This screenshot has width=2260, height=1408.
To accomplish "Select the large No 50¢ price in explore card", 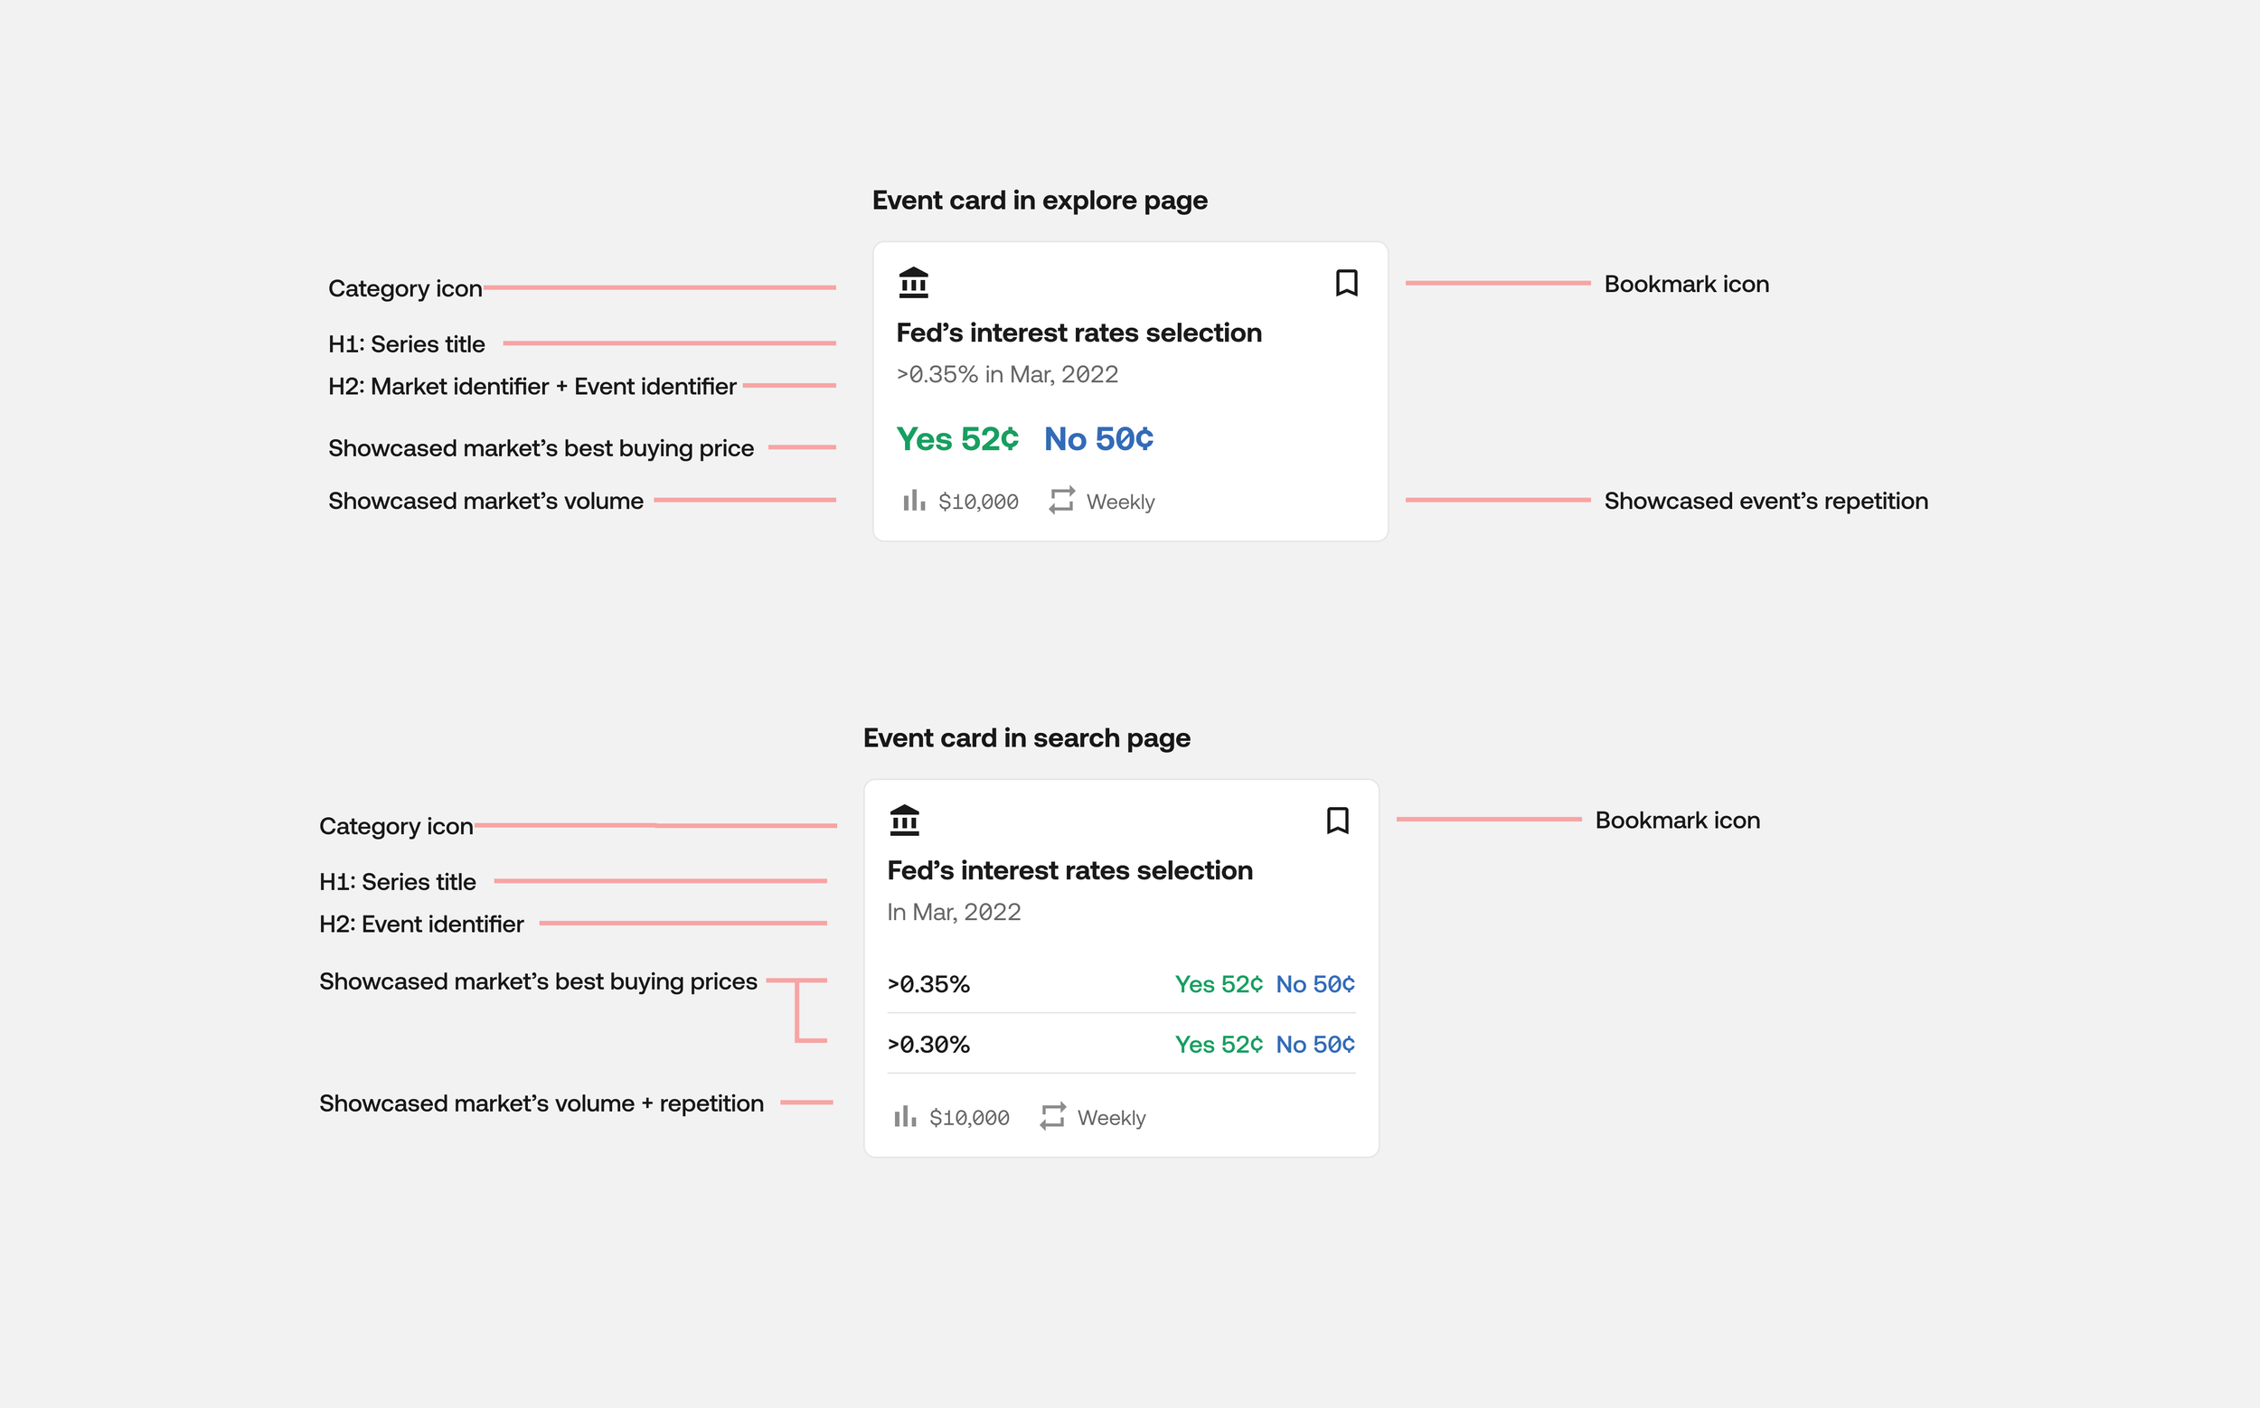I will click(x=1098, y=438).
